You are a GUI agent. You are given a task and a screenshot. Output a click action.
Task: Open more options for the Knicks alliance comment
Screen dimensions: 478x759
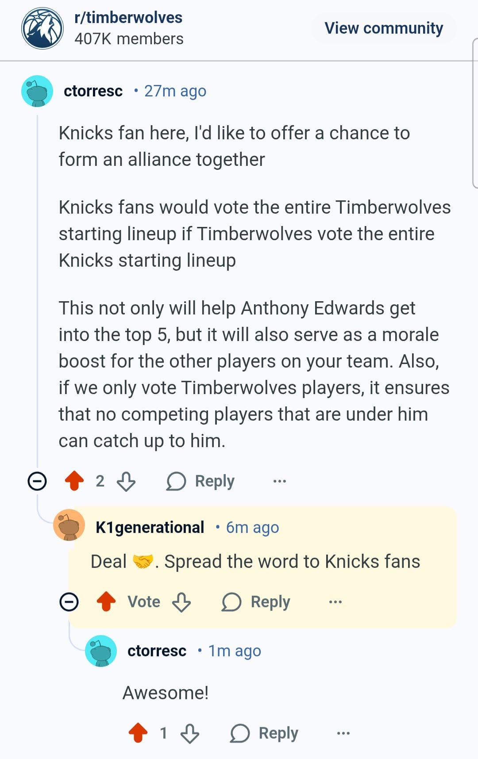coord(280,481)
